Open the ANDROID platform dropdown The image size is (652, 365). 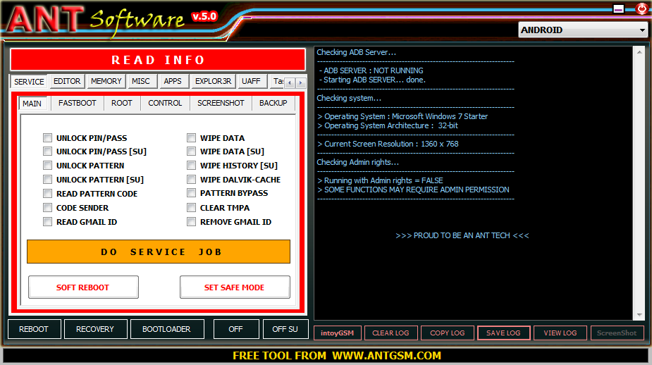click(584, 30)
